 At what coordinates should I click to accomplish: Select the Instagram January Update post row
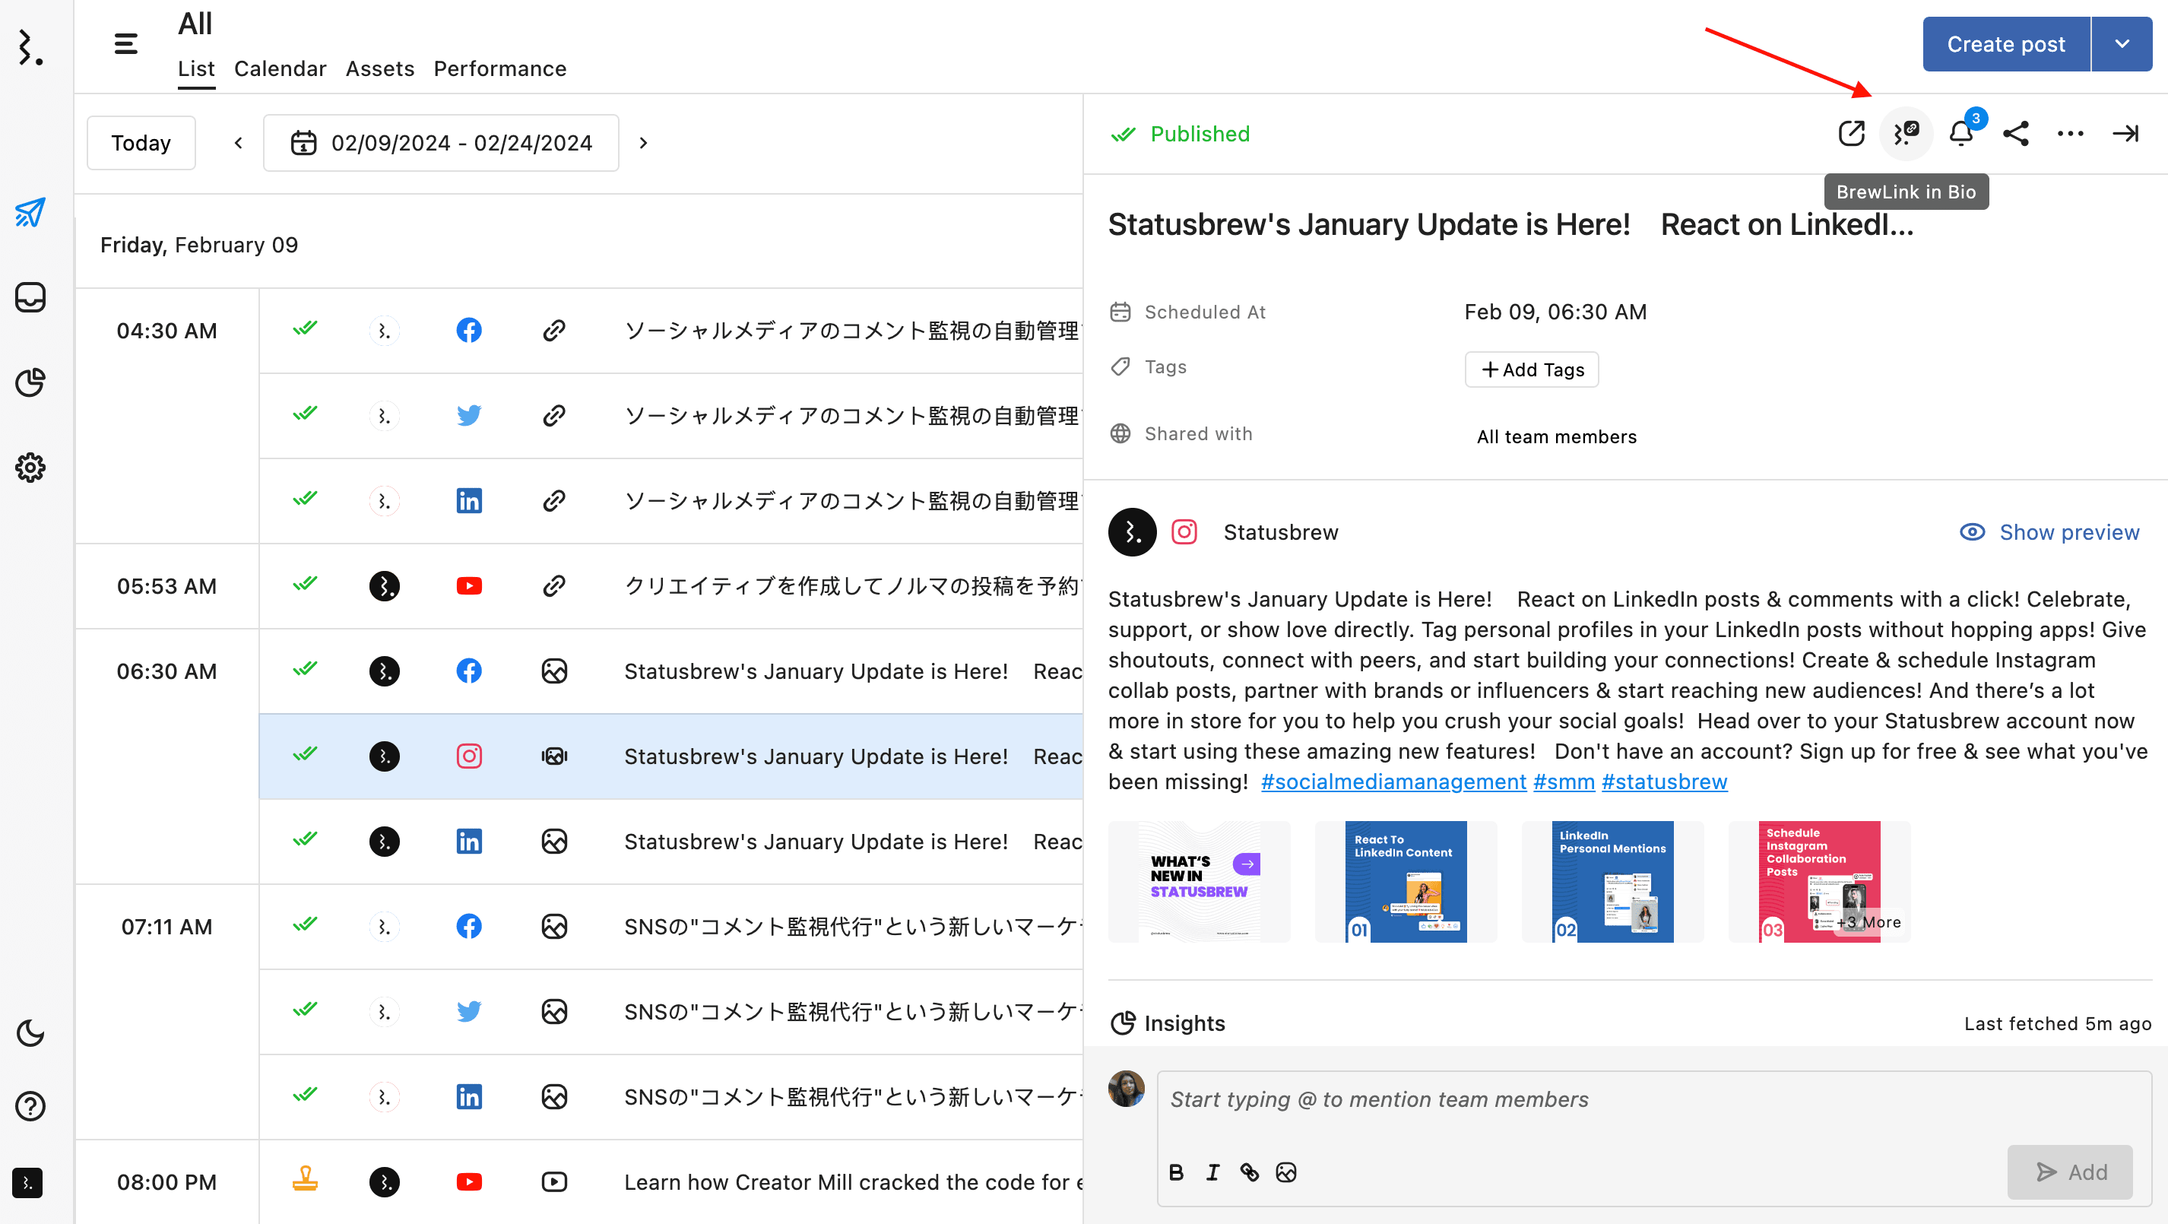(x=670, y=756)
